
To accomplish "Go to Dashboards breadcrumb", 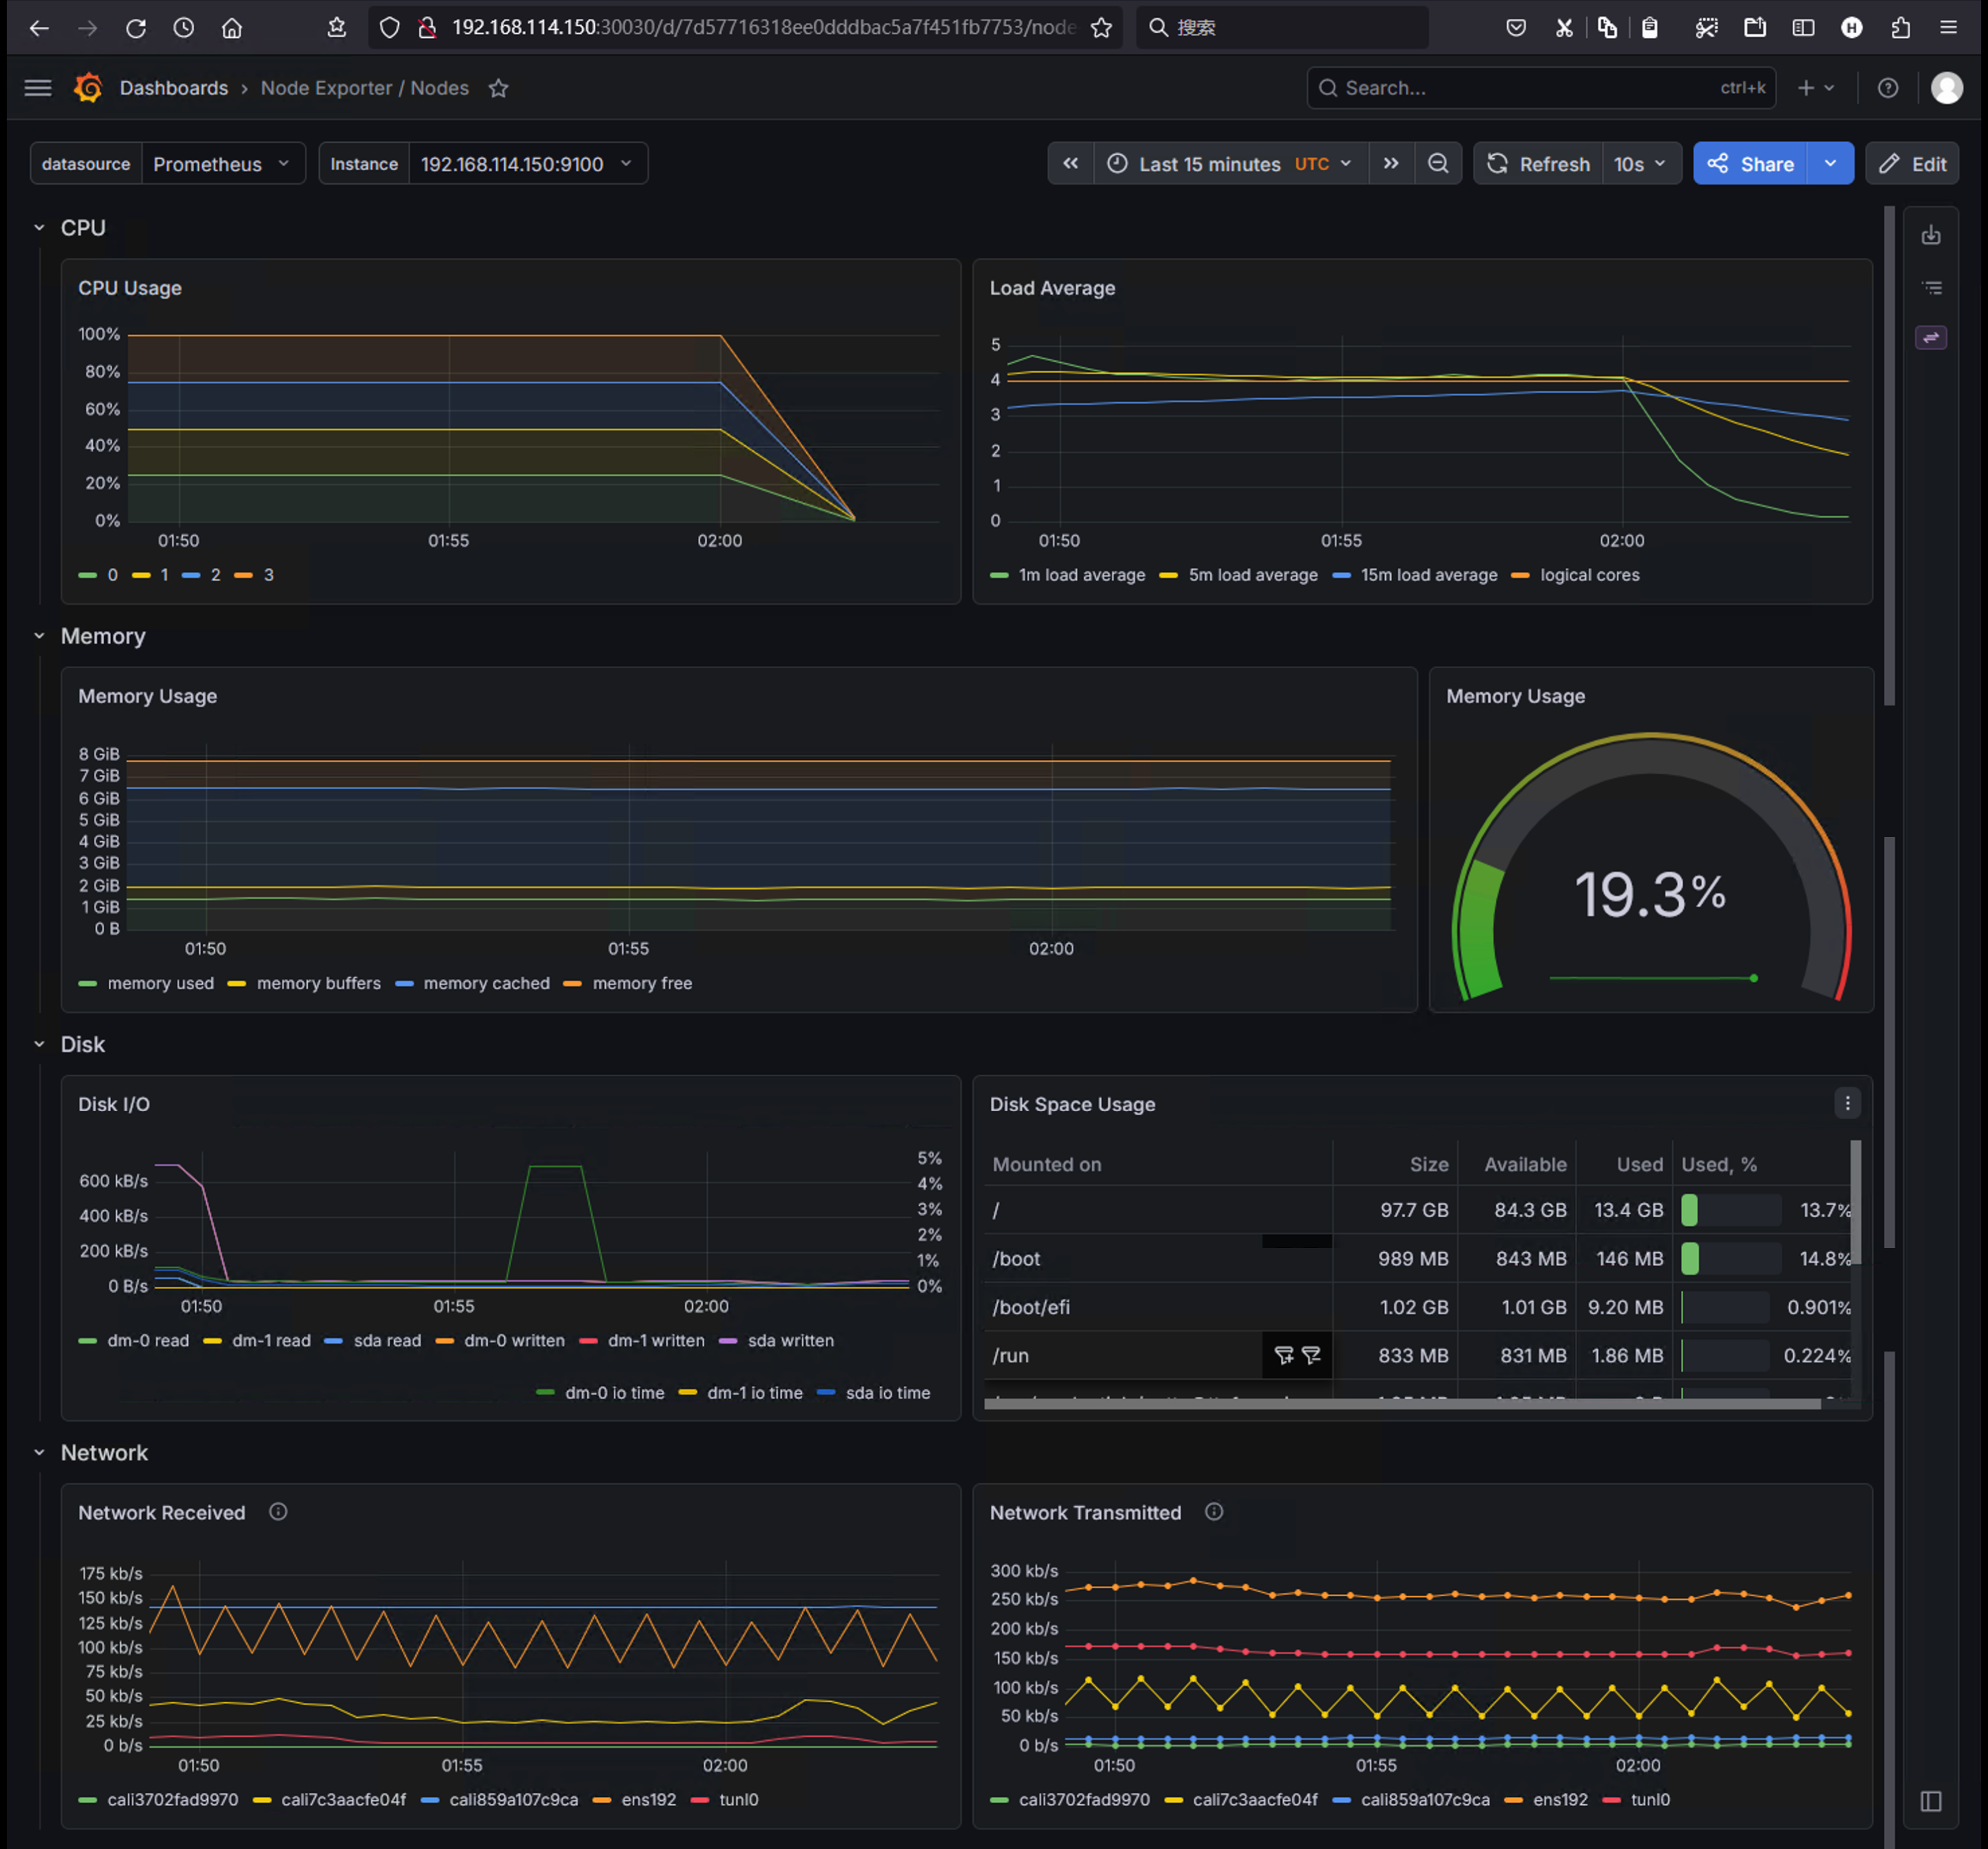I will click(x=174, y=88).
